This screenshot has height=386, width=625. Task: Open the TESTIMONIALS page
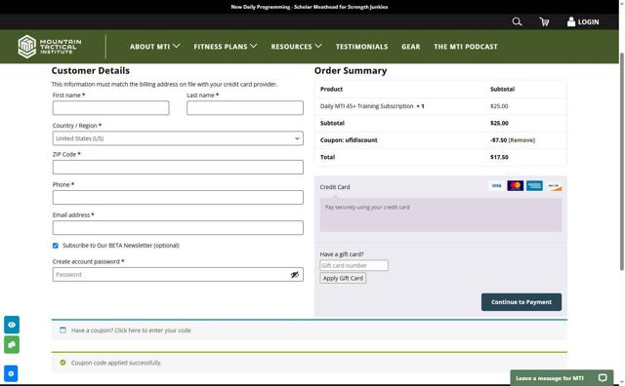point(361,47)
